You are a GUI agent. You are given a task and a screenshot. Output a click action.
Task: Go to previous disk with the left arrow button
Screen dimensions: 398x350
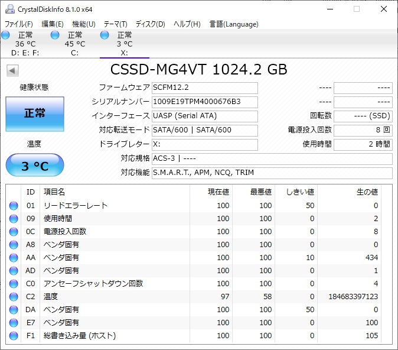[12, 70]
